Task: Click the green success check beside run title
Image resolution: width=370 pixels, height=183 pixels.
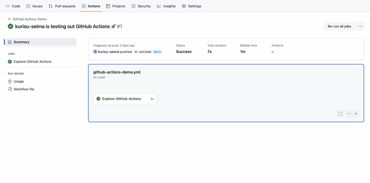Action: coord(10,26)
